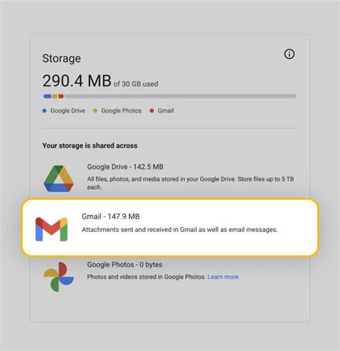Open the storage info icon

click(289, 54)
